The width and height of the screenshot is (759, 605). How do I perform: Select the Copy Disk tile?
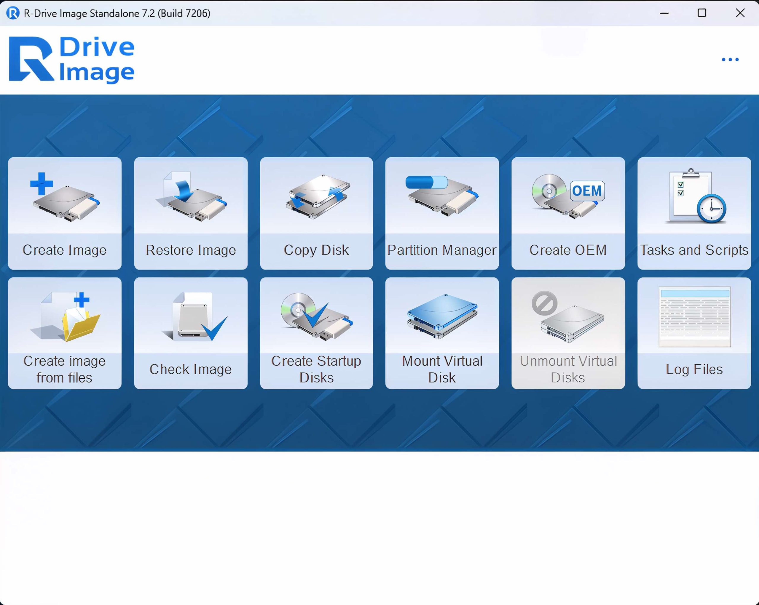pyautogui.click(x=316, y=214)
